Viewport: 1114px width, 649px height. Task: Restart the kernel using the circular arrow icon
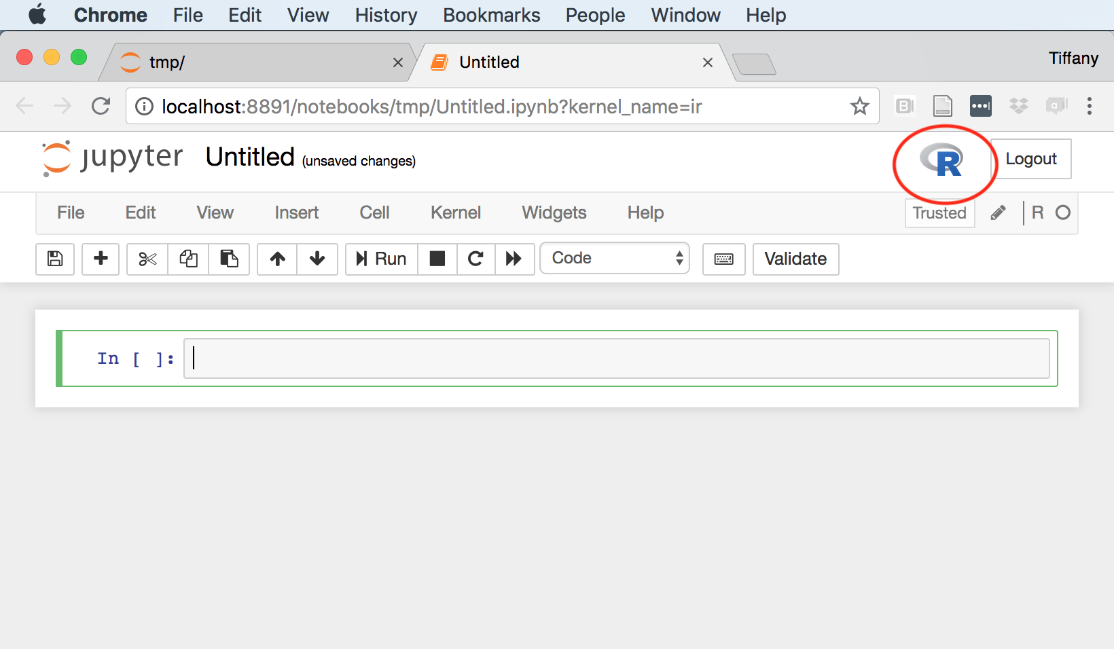475,259
